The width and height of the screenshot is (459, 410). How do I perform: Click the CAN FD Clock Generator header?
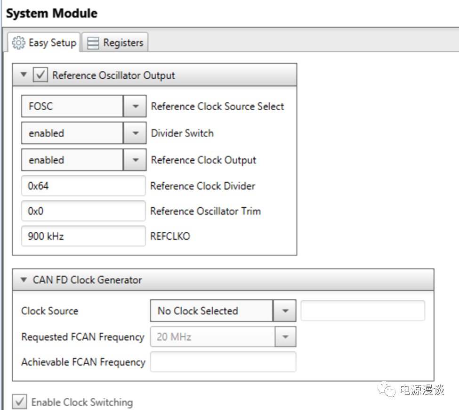click(x=87, y=280)
